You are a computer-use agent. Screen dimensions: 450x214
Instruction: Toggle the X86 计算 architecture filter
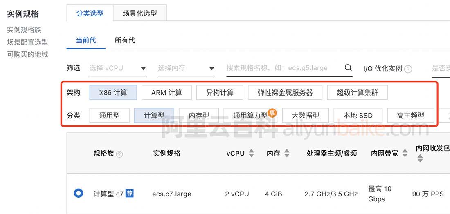click(x=113, y=93)
